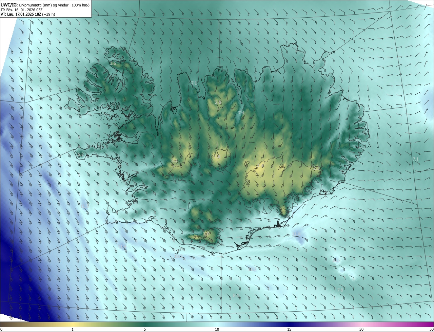Image resolution: width=434 pixels, height=332 pixels.
Task: Click the title 'Úrkomumætti (mm) og vindur i 100m hæð'
Action: [54, 5]
